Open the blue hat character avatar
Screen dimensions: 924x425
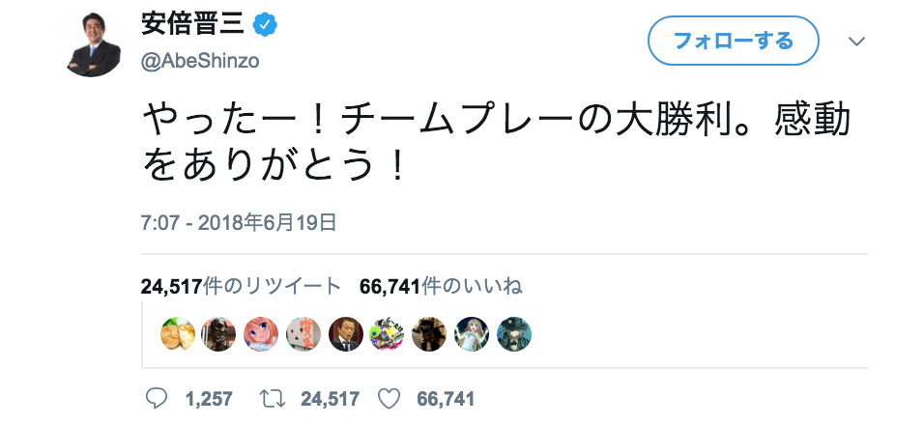click(514, 334)
